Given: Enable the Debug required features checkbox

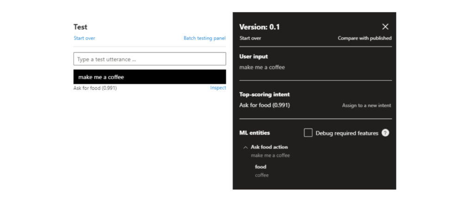Looking at the screenshot, I should (308, 133).
